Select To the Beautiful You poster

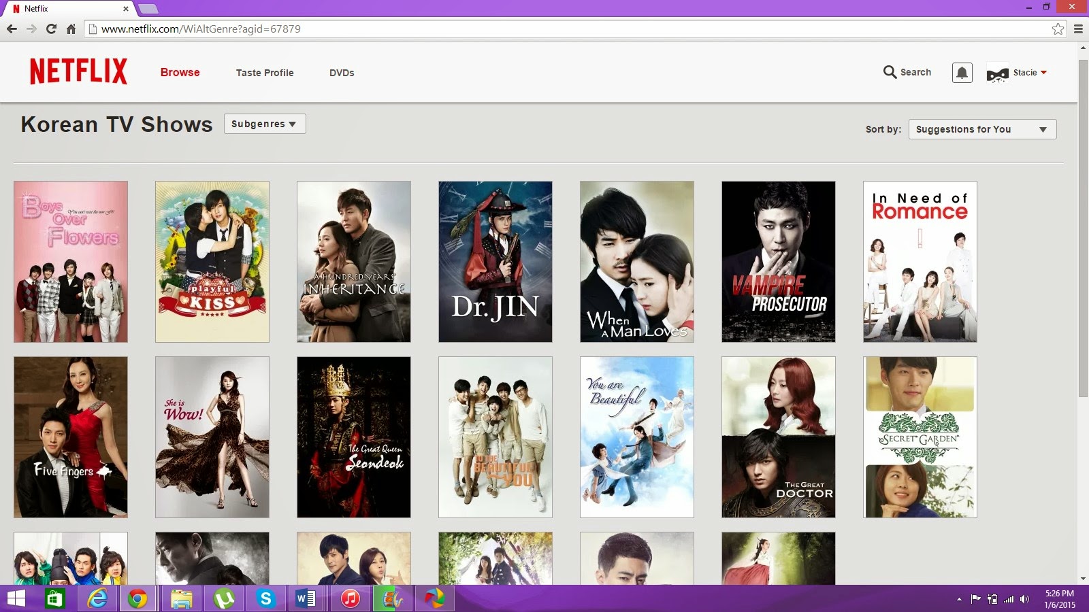pyautogui.click(x=495, y=437)
